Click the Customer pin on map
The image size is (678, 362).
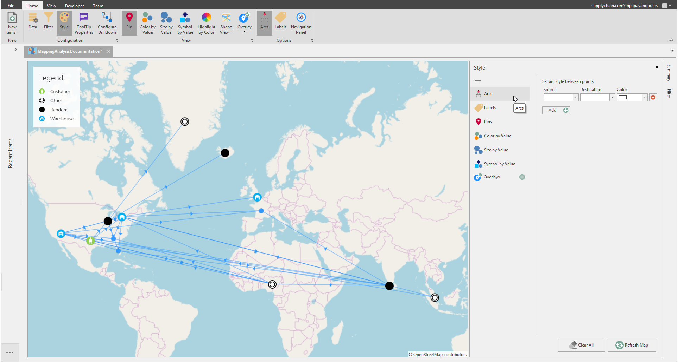[x=90, y=241]
